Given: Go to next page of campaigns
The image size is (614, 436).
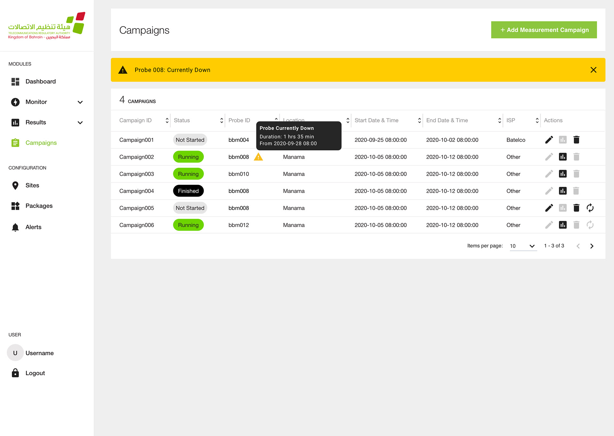Looking at the screenshot, I should coord(592,246).
